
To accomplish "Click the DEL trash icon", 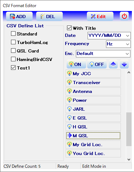I will (42, 16).
